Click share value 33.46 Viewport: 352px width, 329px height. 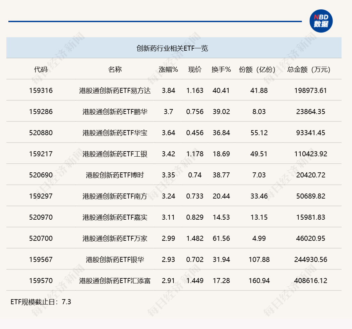pos(259,196)
